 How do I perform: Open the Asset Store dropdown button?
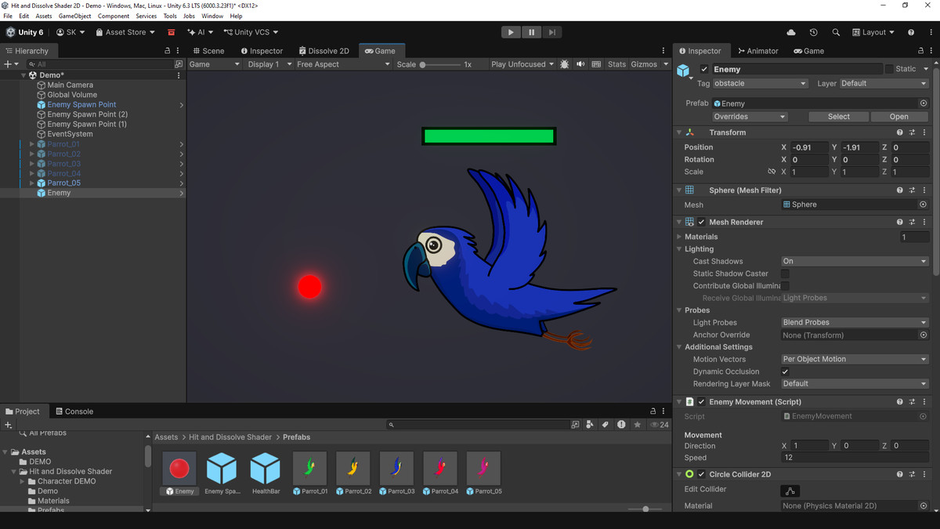(125, 32)
